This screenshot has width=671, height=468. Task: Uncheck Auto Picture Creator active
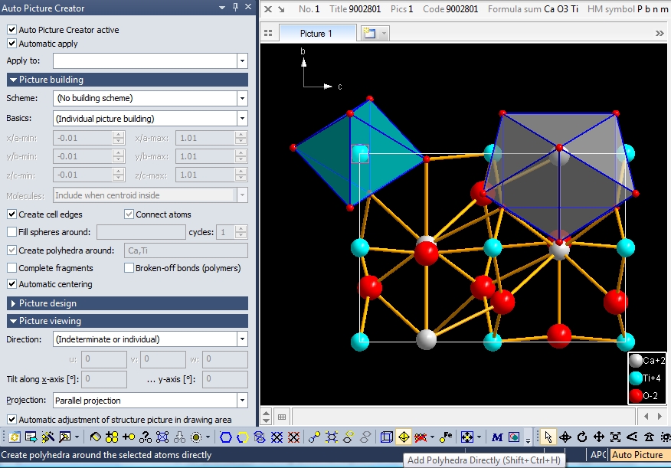pyautogui.click(x=12, y=30)
